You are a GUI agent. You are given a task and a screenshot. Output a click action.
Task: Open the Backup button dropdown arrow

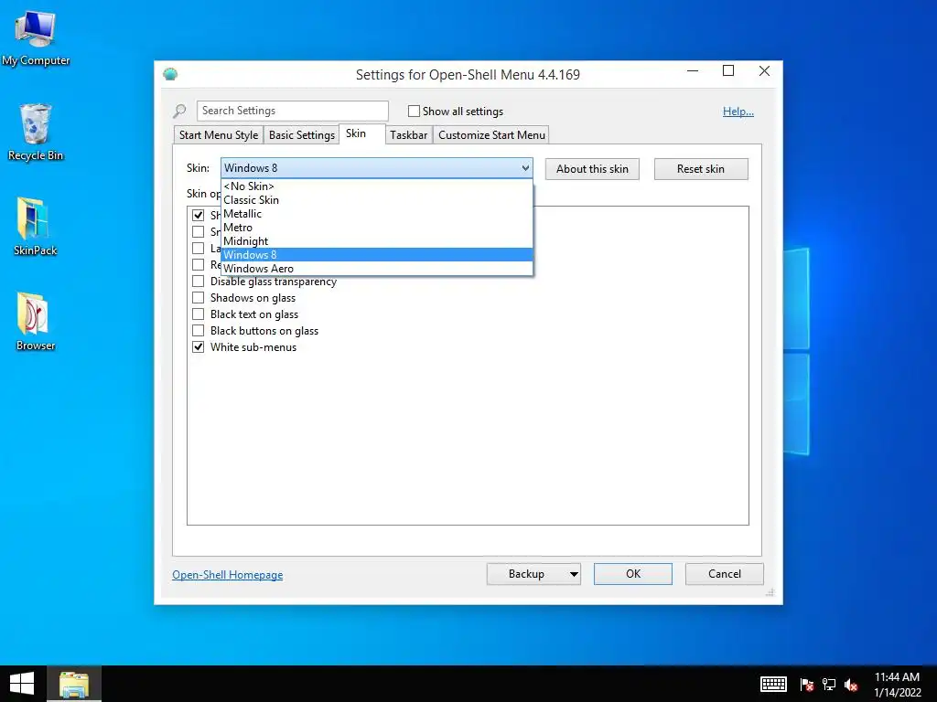coord(574,574)
